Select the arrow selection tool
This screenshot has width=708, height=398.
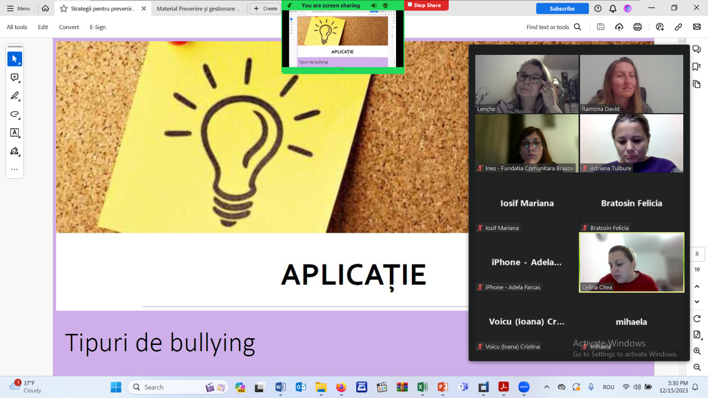(15, 59)
